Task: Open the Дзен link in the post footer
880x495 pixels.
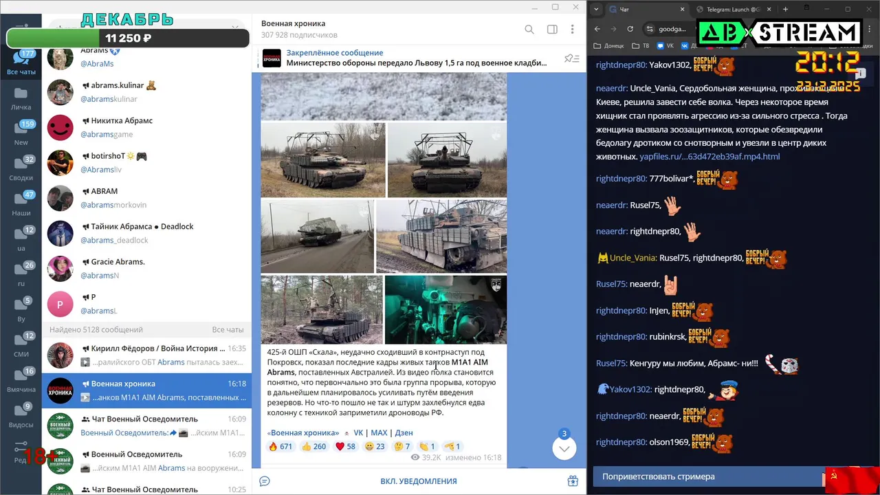Action: tap(404, 432)
